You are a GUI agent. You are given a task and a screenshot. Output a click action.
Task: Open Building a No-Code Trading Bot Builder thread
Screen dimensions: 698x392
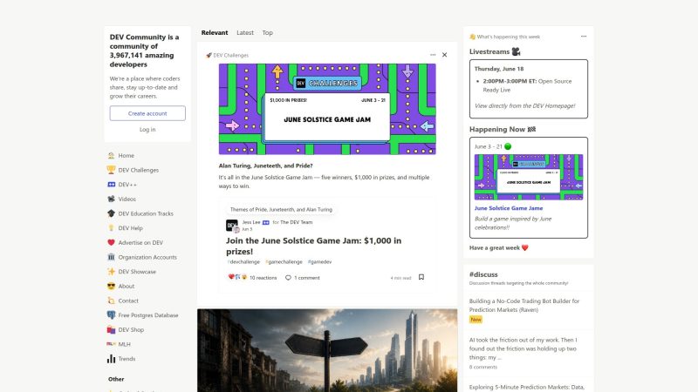point(524,306)
